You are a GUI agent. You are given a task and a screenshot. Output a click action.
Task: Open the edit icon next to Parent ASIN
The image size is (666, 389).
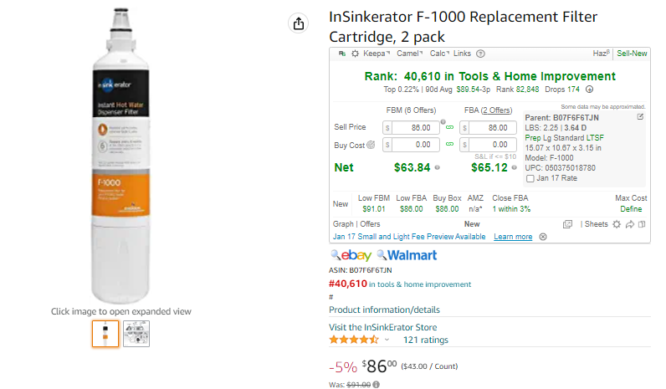tap(640, 117)
